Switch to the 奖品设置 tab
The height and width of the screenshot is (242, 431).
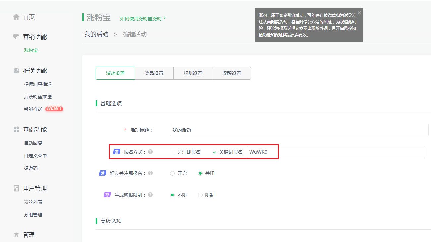(x=154, y=73)
